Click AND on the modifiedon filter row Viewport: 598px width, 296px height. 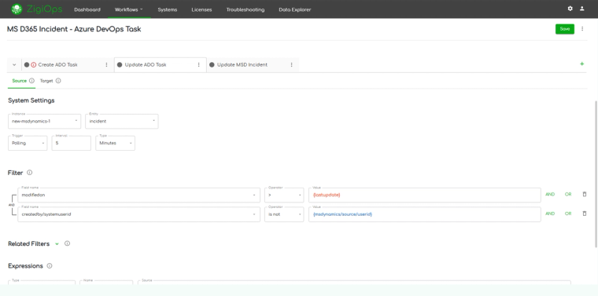(x=550, y=195)
